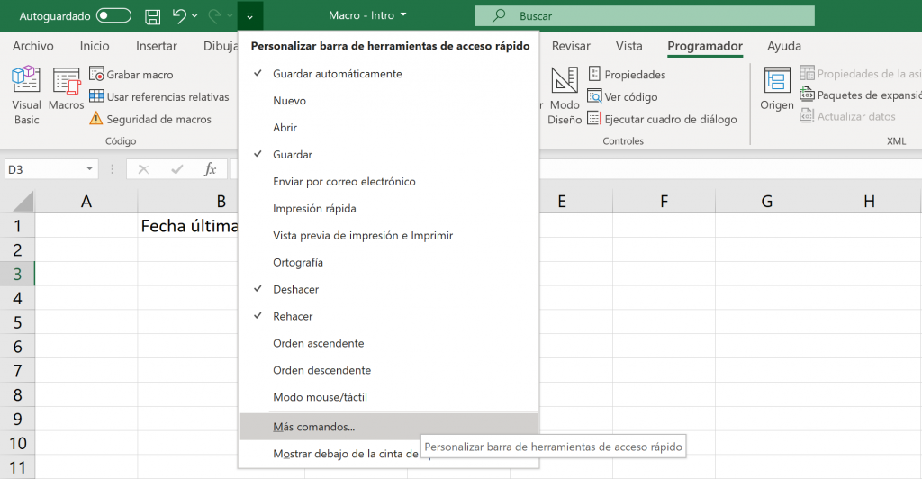
Task: Choose Mostrar debajo de la cinta entry
Action: [x=346, y=454]
